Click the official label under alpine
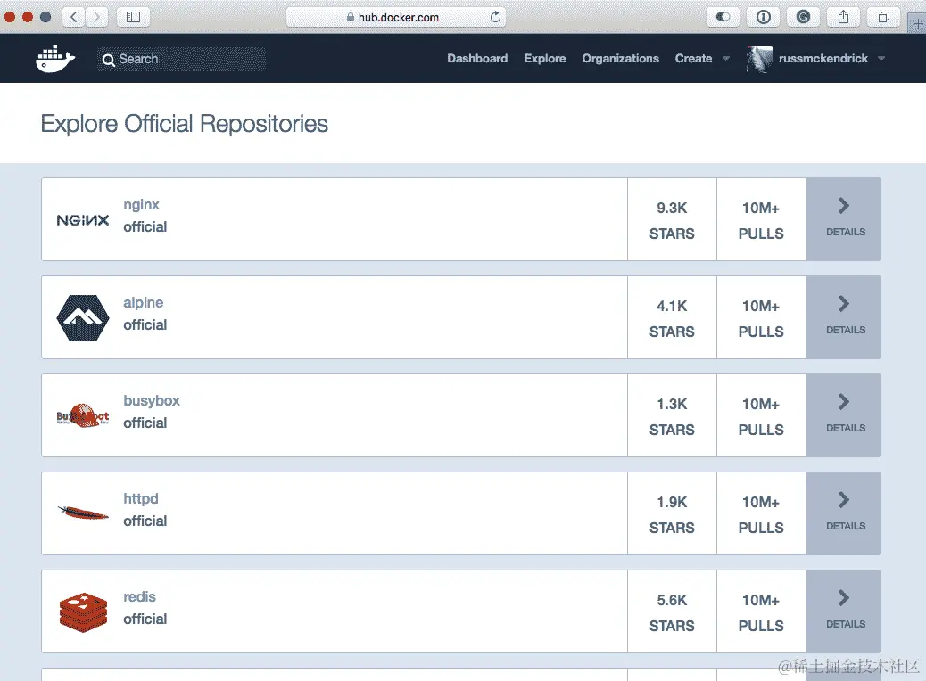 pos(145,324)
